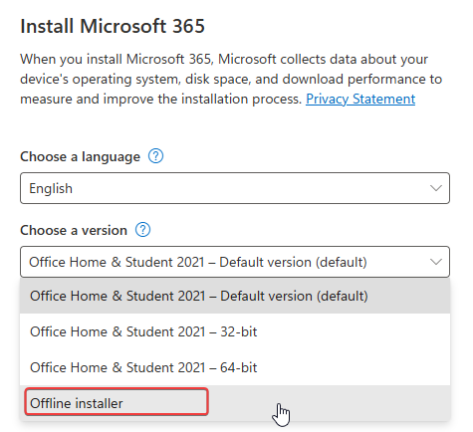
Task: Select Office Home & Student 2021 32-bit
Action: 235,331
